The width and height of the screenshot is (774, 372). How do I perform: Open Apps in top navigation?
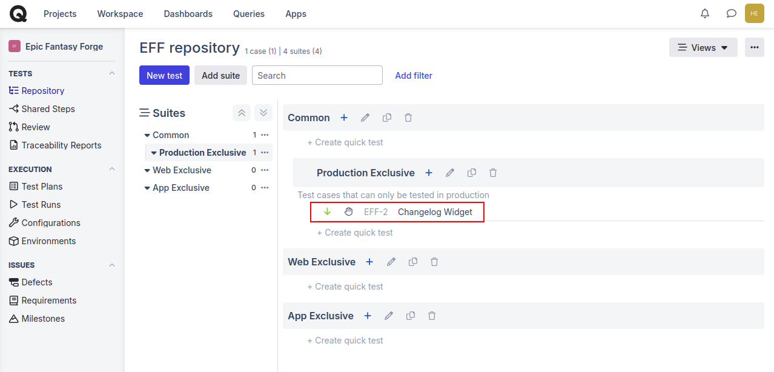point(296,13)
